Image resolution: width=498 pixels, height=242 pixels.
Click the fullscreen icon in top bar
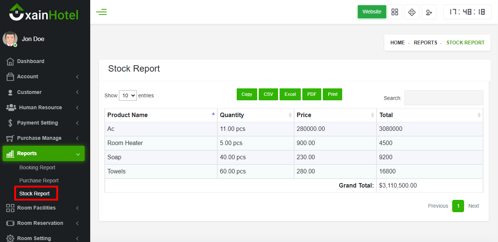coord(412,12)
